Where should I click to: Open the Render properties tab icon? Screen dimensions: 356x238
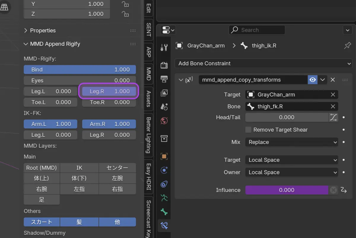pyautogui.click(x=164, y=65)
